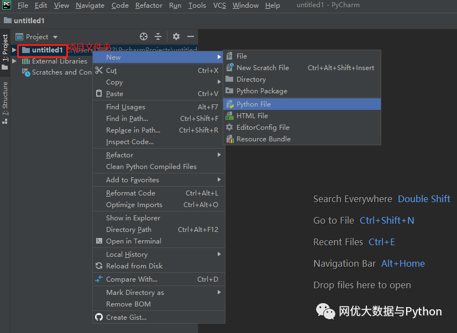Open the VCS menu

(x=219, y=5)
